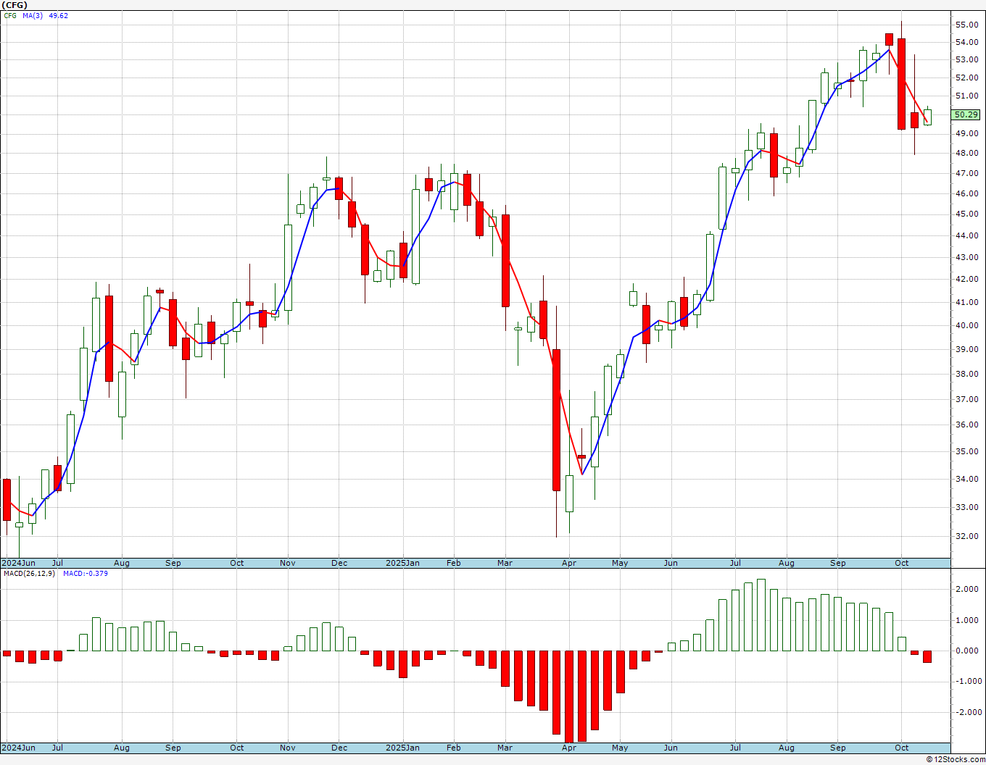
Task: Click the MACD:-0.379 value readout
Action: pos(86,573)
